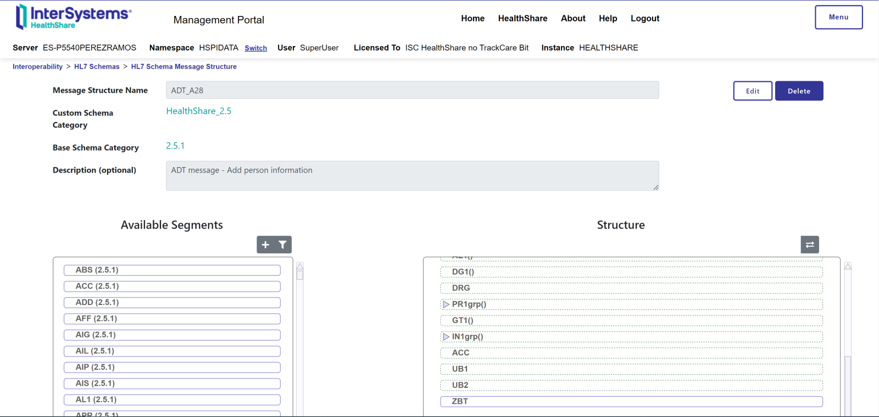Click the Available Segments scrollbar thumb

coord(300,275)
